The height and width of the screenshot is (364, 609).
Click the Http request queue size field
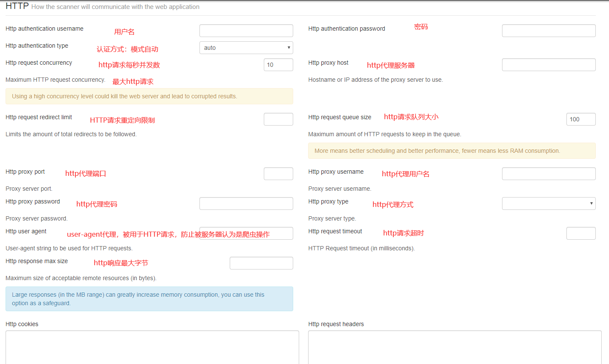click(580, 119)
